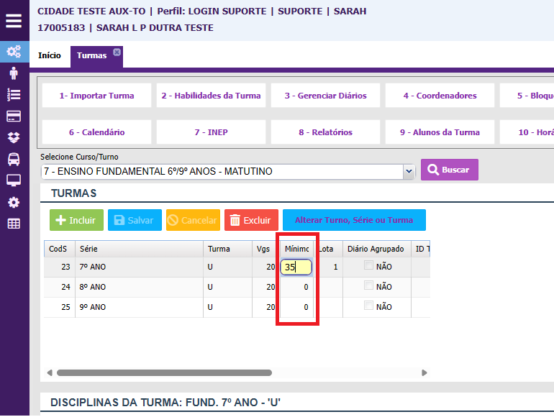This screenshot has width=554, height=417.
Task: Toggle Diário Agrupado checkbox for 8º ANO
Action: pos(368,286)
